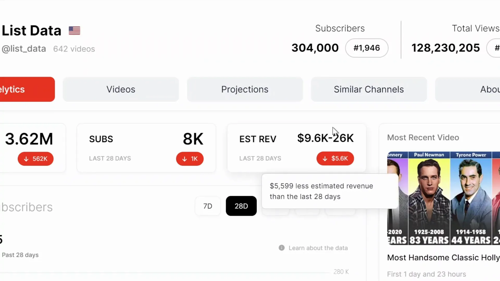500x281 pixels.
Task: Expand the Similar Channels section
Action: [x=368, y=89]
